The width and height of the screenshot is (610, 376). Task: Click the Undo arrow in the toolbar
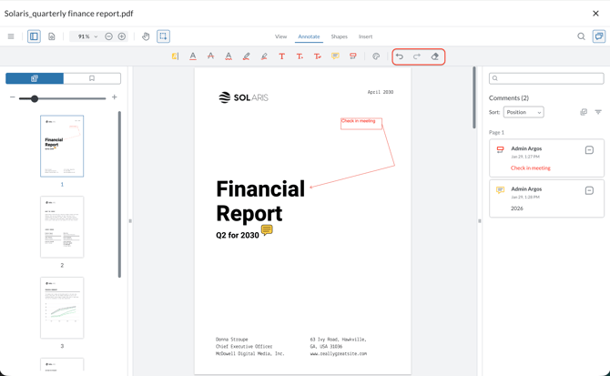coord(400,56)
